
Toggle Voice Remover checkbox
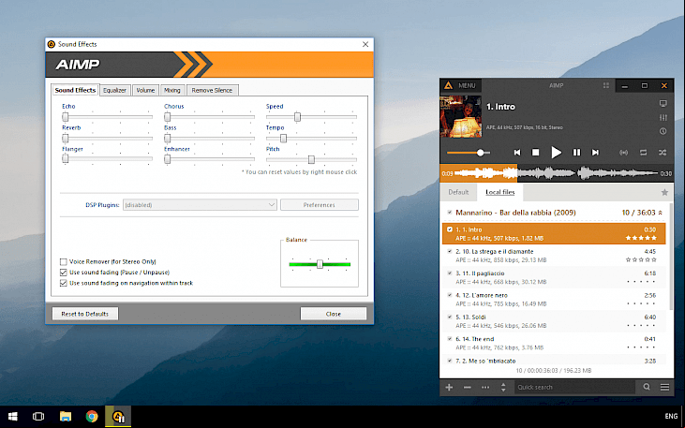point(64,262)
